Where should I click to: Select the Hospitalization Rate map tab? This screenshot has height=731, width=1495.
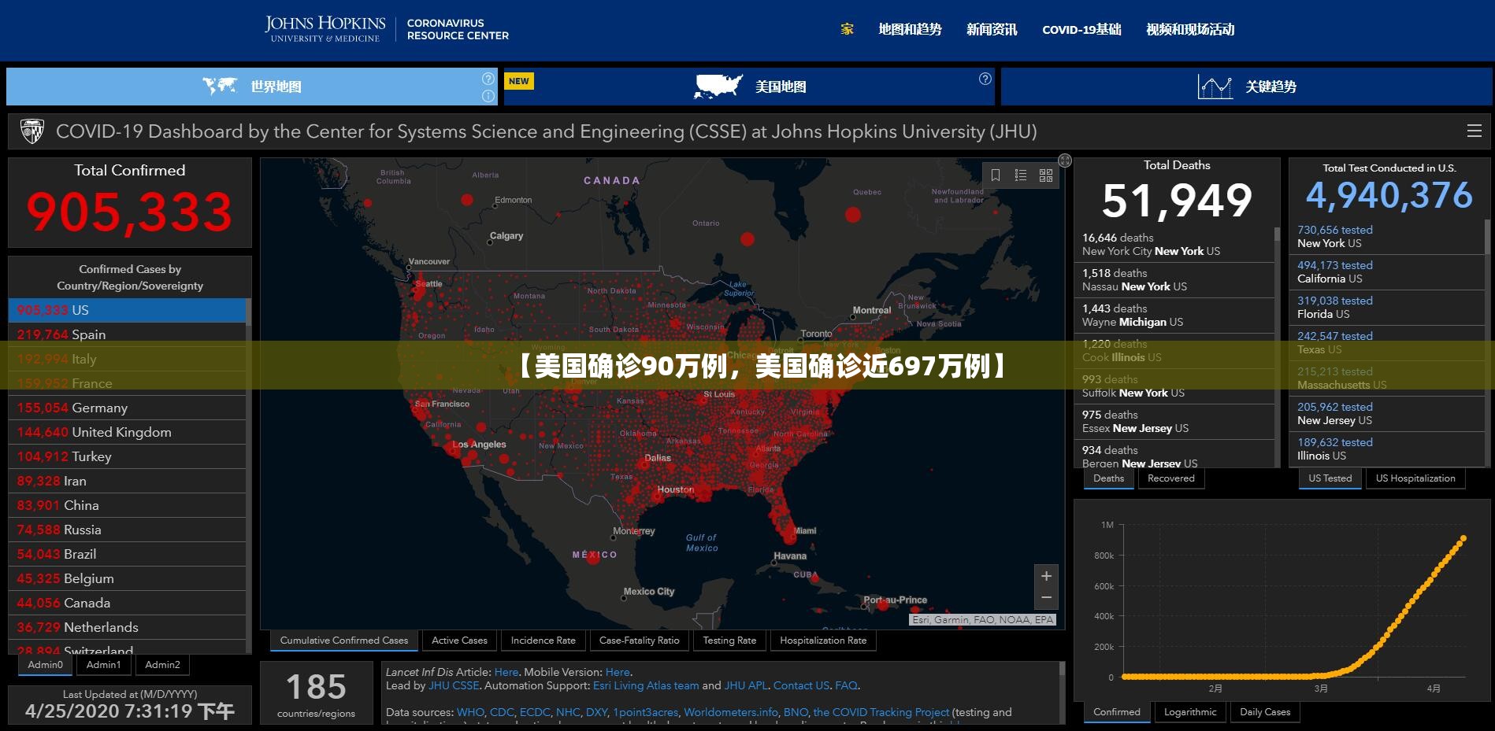[x=823, y=641]
